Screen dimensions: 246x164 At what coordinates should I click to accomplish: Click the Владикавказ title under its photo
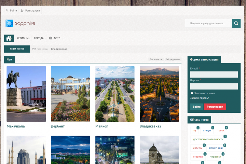pos(150,126)
